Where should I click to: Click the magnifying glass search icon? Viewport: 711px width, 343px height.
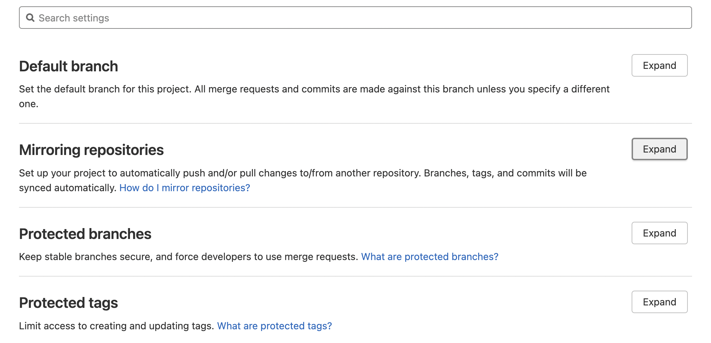(30, 18)
